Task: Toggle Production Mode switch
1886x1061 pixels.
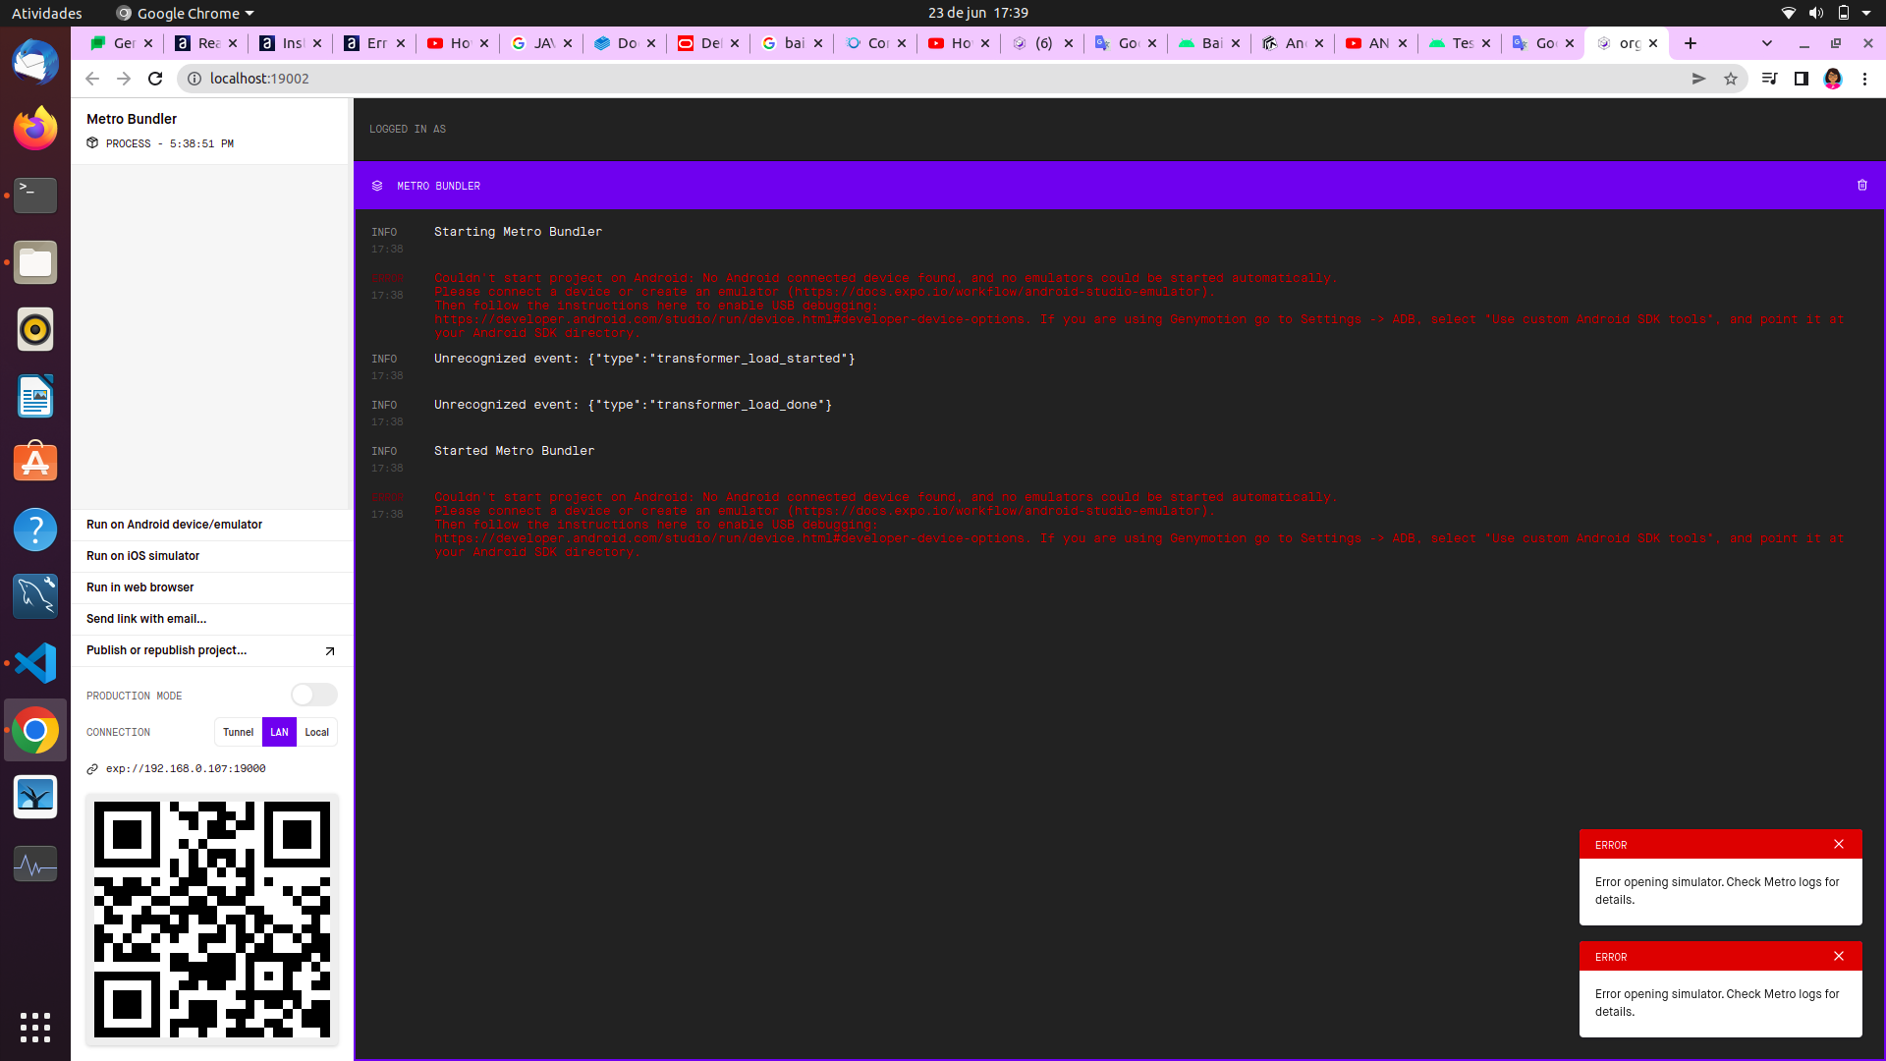Action: pos(314,695)
